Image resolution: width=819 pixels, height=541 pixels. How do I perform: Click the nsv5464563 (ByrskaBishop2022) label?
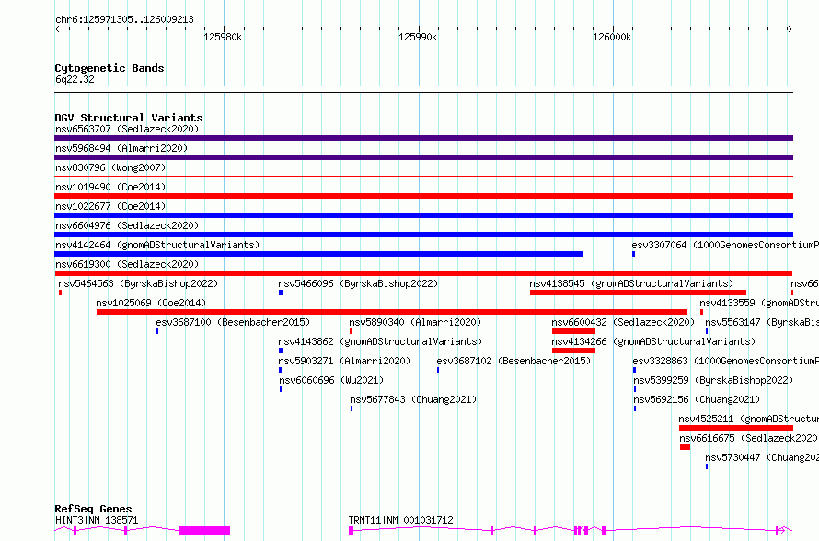pyautogui.click(x=138, y=283)
